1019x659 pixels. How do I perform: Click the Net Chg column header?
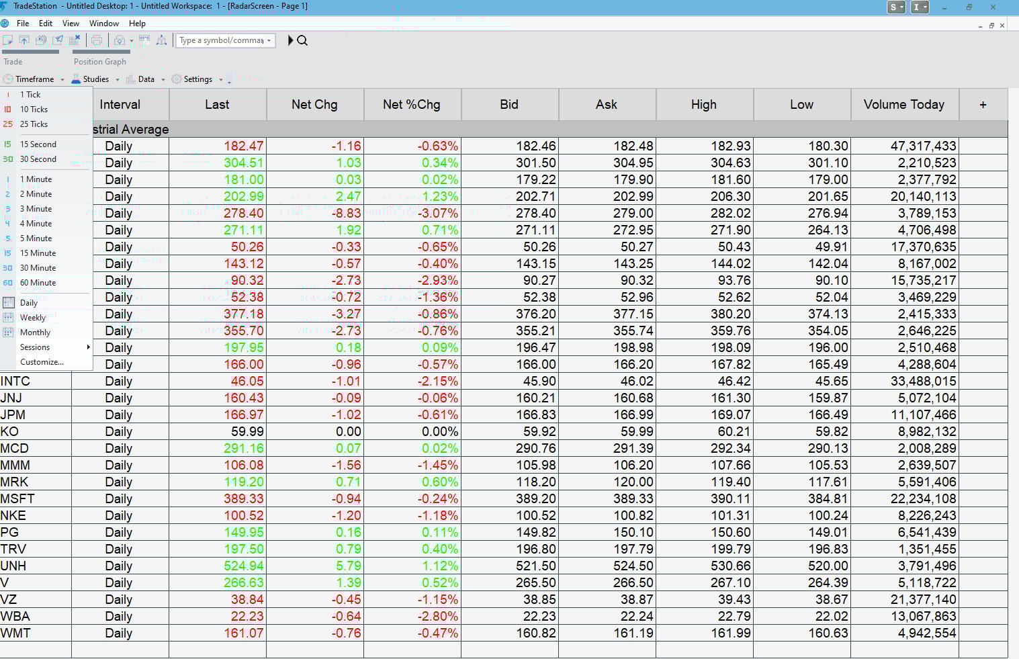click(x=315, y=105)
